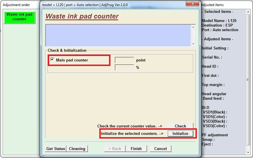Click the Initialize button
Image resolution: width=253 pixels, height=158 pixels.
click(180, 133)
